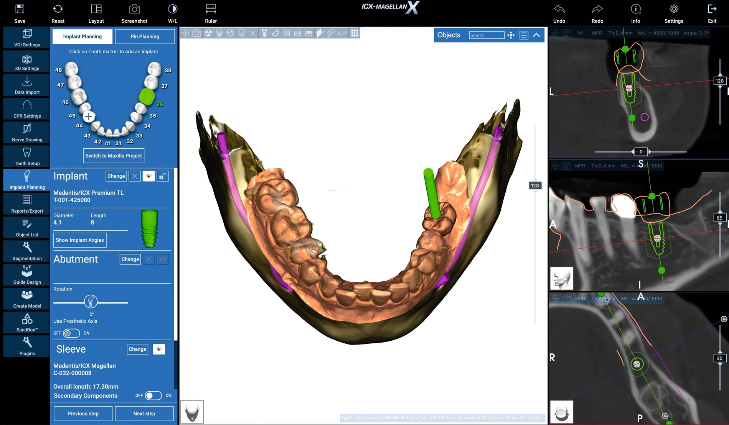
Task: Click the tooth icon in 3D toolbar
Action: point(242,33)
